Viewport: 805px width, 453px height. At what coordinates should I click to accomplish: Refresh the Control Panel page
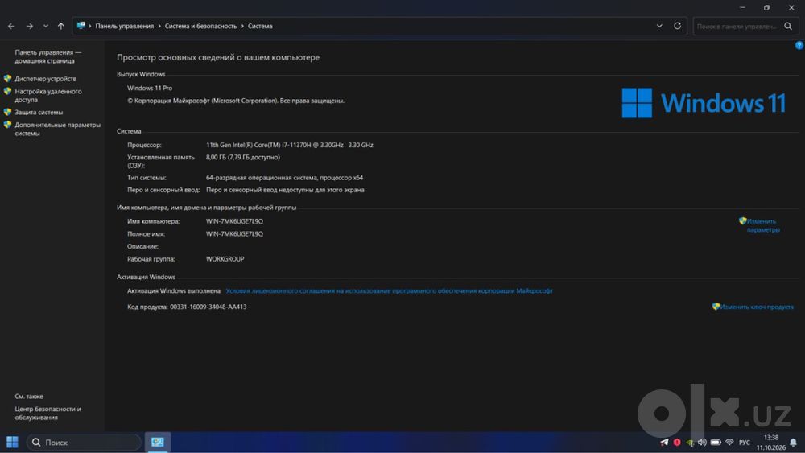677,26
